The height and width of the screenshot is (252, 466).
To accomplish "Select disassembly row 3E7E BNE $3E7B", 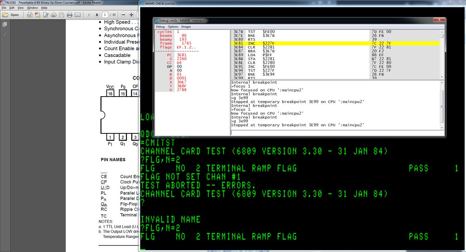I will coord(335,36).
